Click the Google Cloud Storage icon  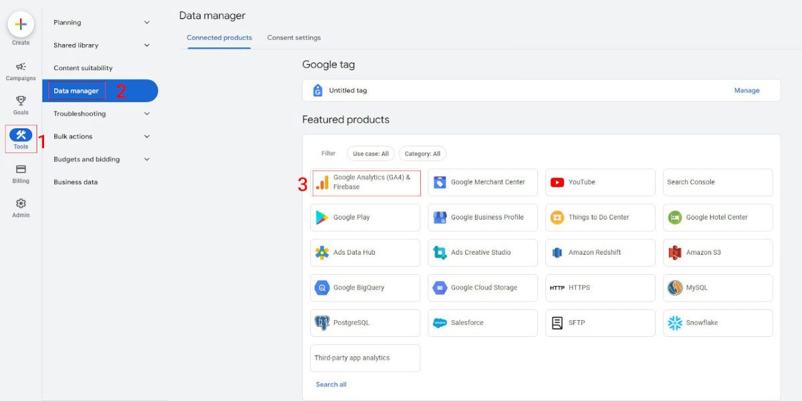tap(440, 287)
